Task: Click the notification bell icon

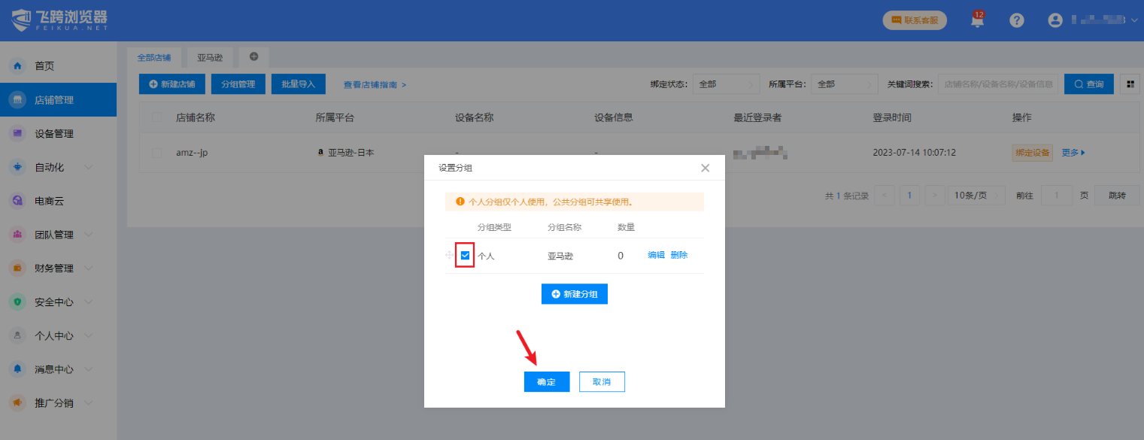Action: tap(977, 21)
